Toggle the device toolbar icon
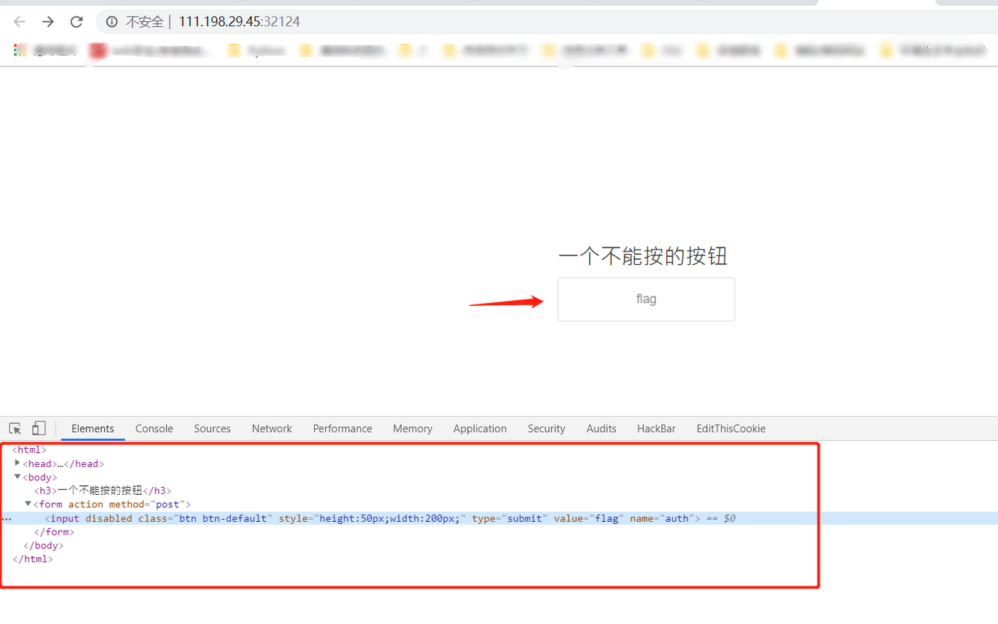The height and width of the screenshot is (624, 998). coord(39,428)
